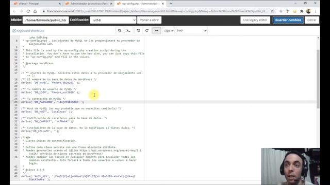Screen dimensions: 330x185
Task: Click the Cerrar button
Action: [x=311, y=20]
